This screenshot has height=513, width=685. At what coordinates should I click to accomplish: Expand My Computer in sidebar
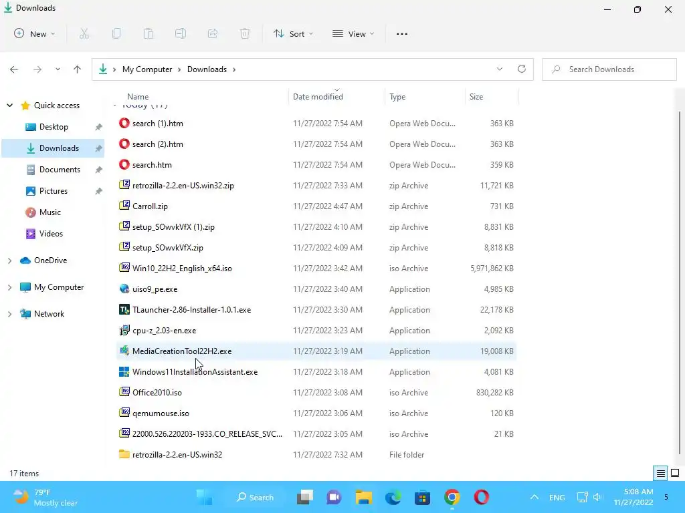[x=9, y=287]
